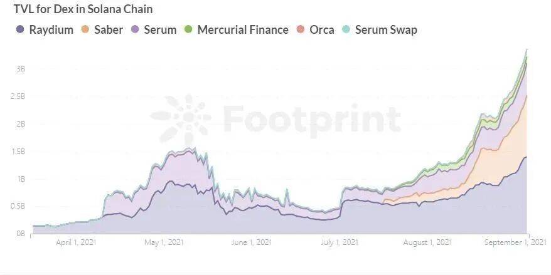
Task: Click the pink Orca legend dot
Action: coord(300,30)
